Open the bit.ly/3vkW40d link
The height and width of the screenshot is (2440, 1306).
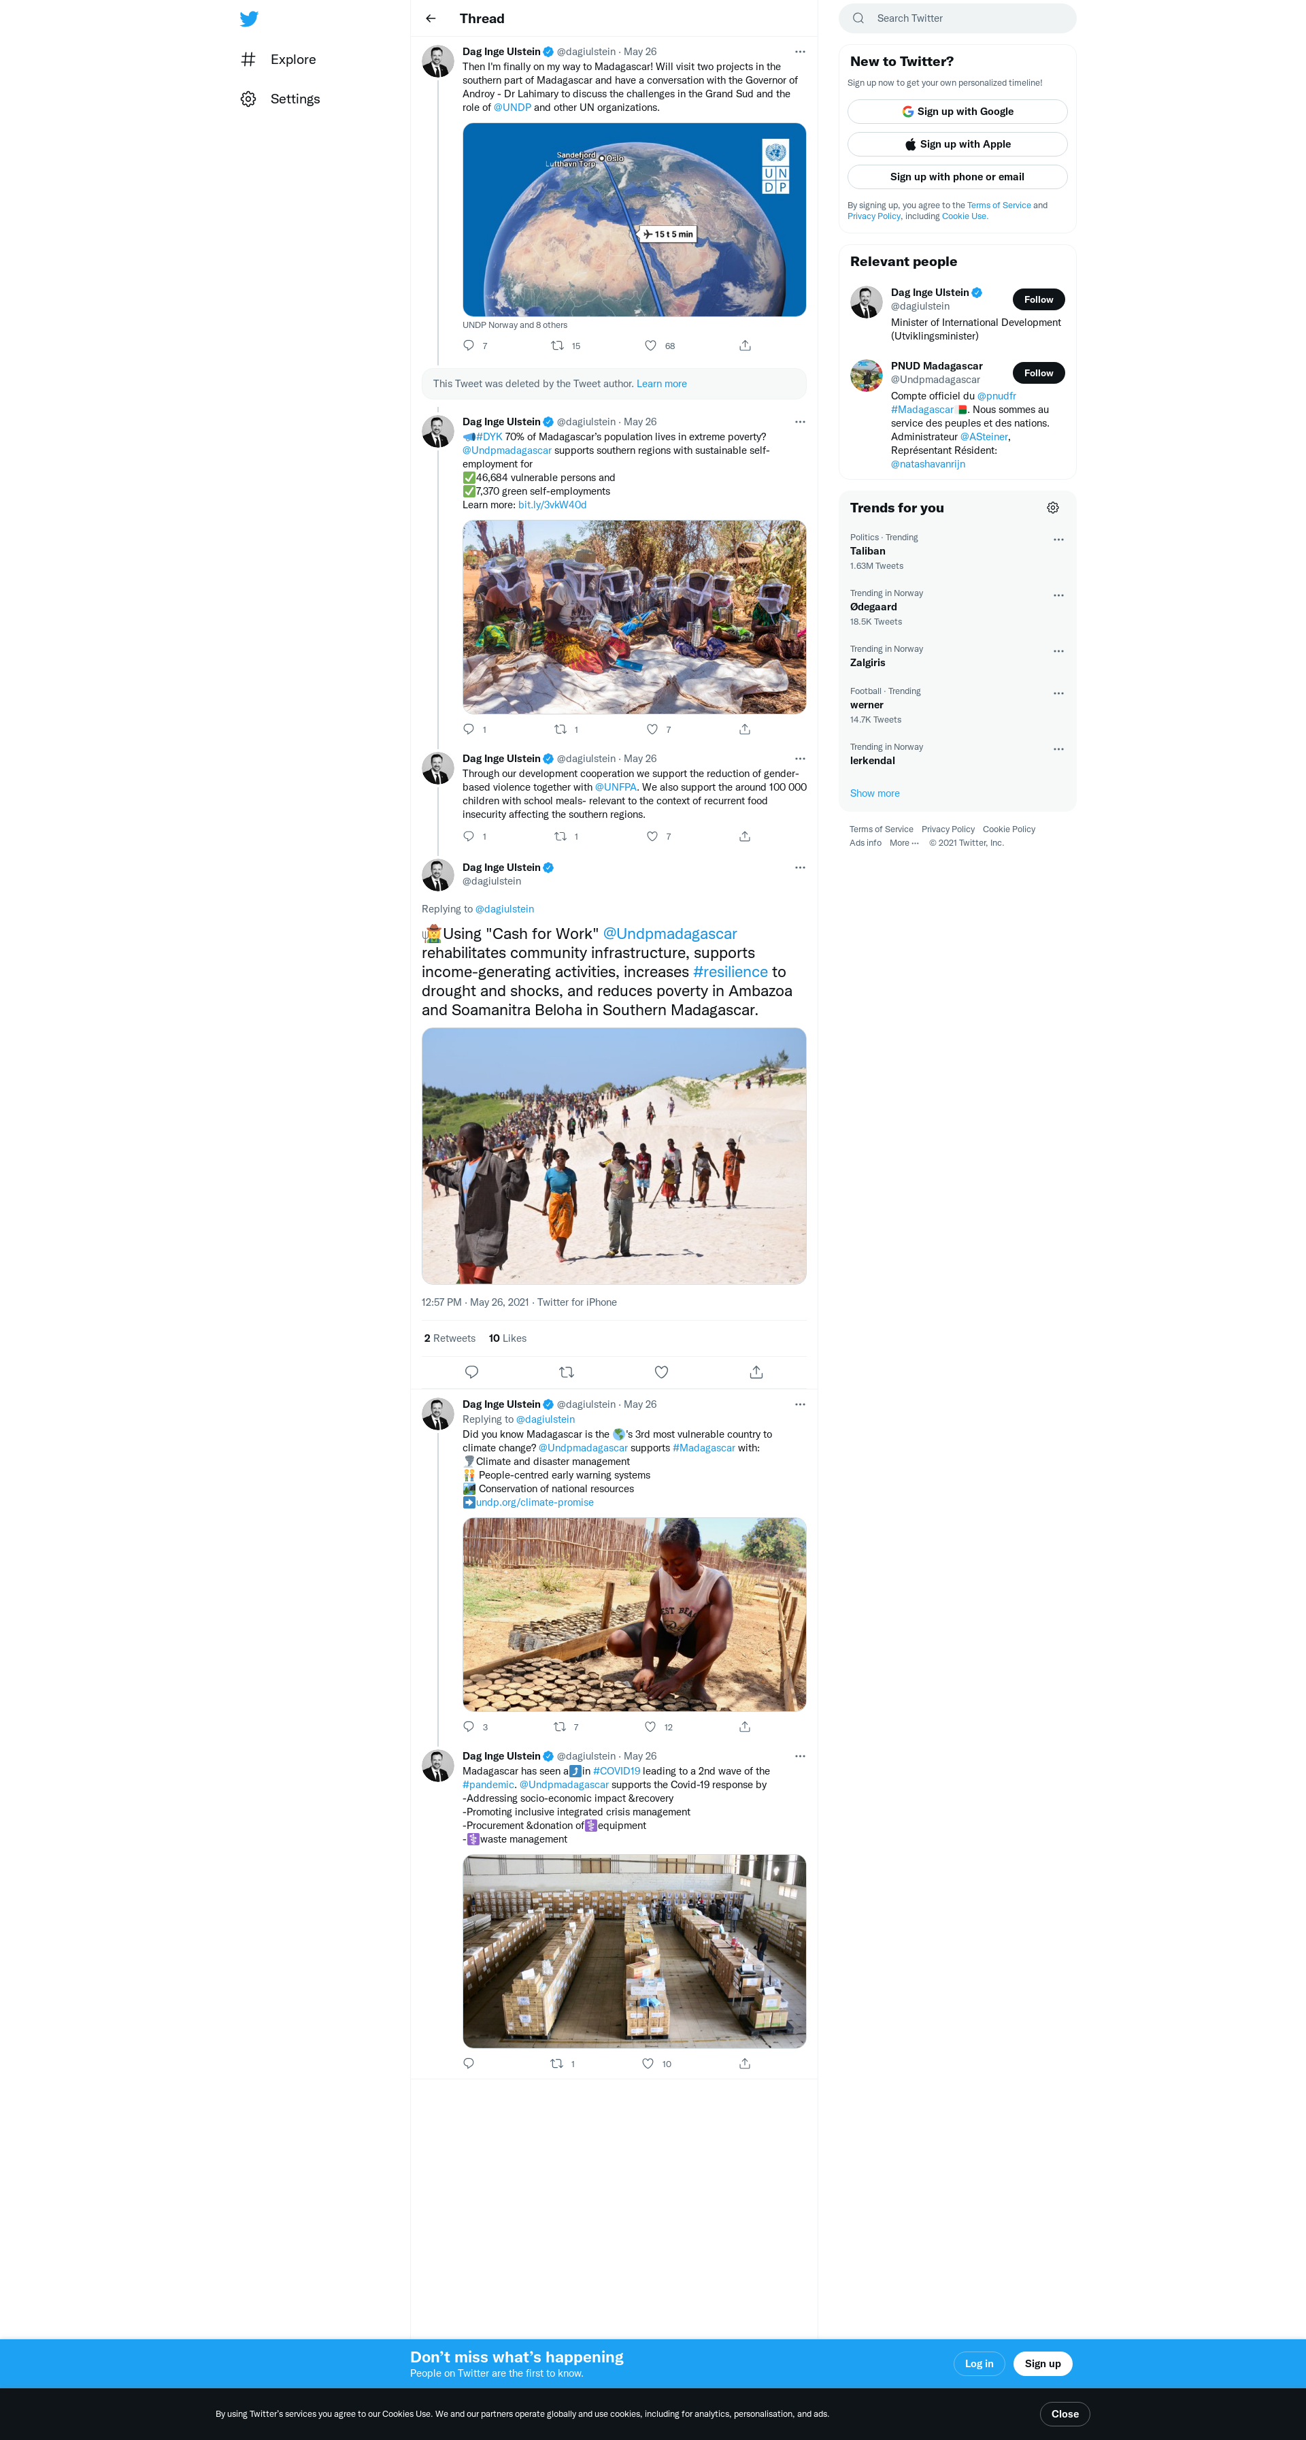pyautogui.click(x=552, y=505)
